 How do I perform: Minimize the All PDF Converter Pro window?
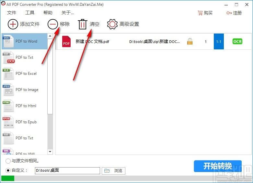(226, 5)
